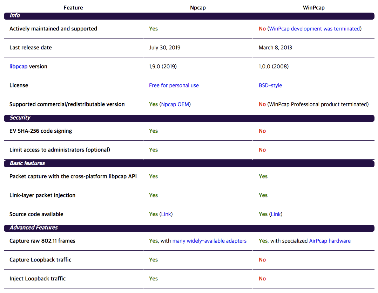Click WinPcap Yes for link-layer packet injection

click(x=263, y=195)
